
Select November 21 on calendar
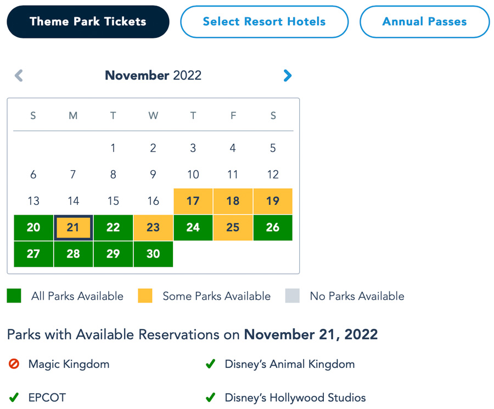point(73,227)
